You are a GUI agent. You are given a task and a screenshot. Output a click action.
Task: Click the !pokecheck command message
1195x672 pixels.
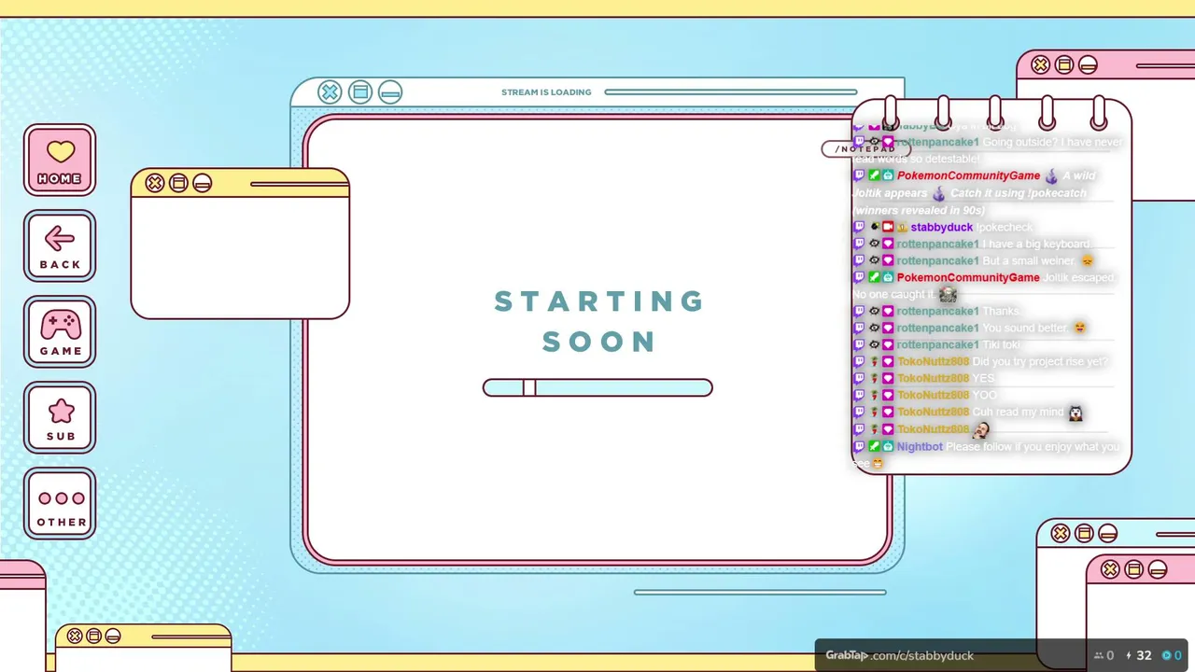pyautogui.click(x=1005, y=227)
